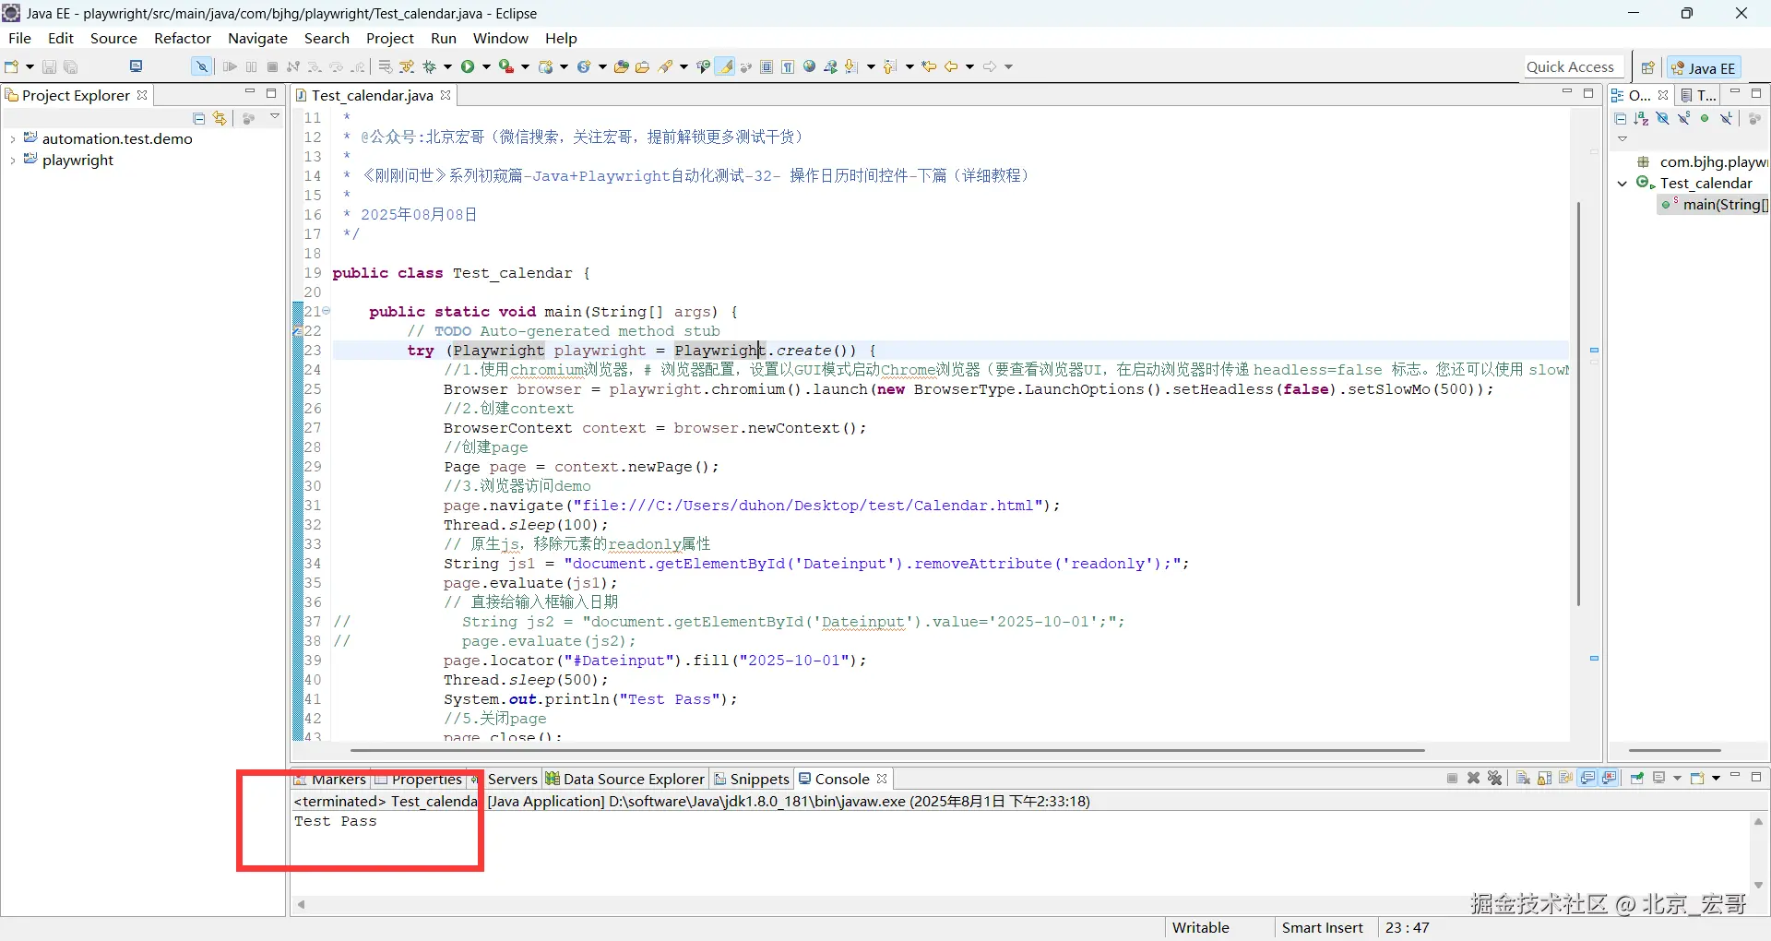Image resolution: width=1771 pixels, height=941 pixels.
Task: Click the green Run button icon
Action: 469,66
